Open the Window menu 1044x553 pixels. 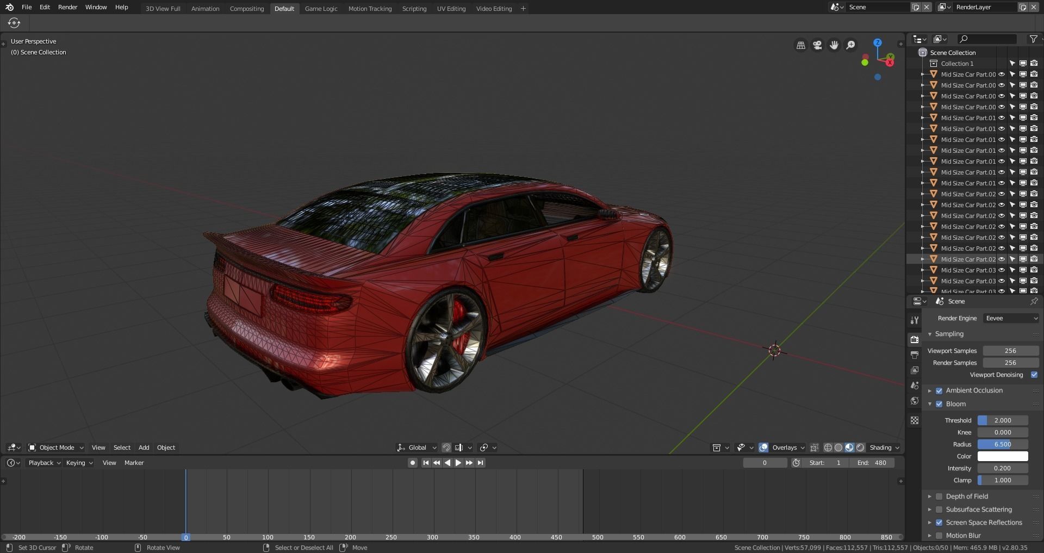[96, 7]
